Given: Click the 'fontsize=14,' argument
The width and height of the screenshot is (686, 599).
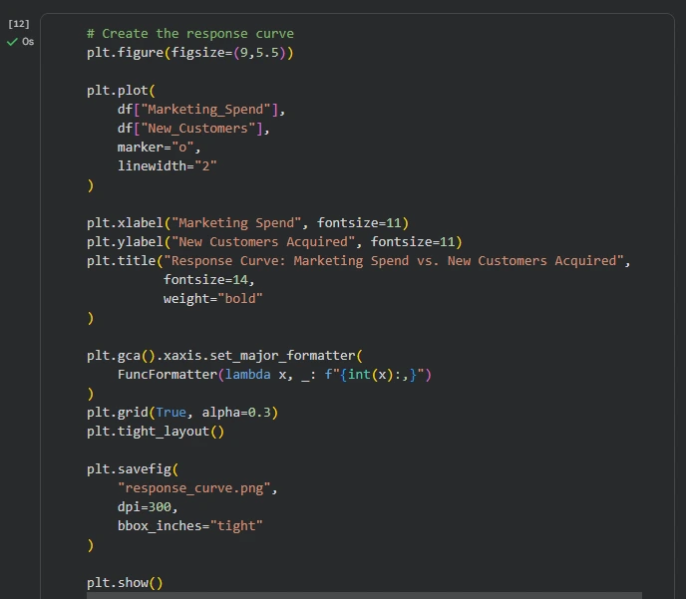Looking at the screenshot, I should coord(209,280).
